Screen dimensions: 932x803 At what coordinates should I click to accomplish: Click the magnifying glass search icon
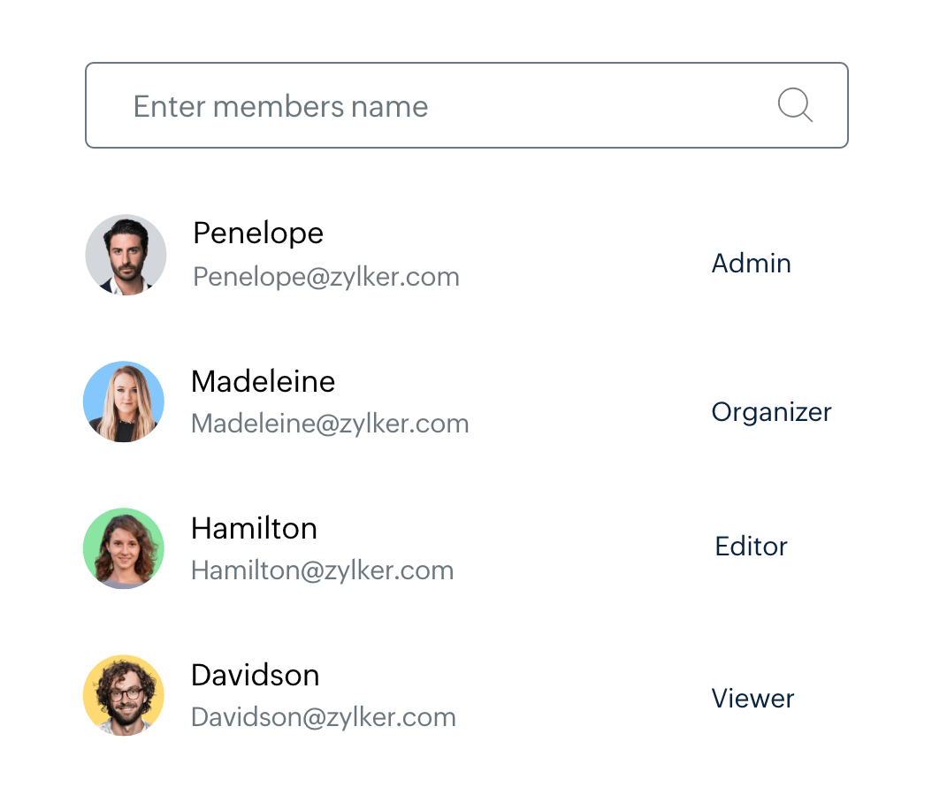pos(795,105)
